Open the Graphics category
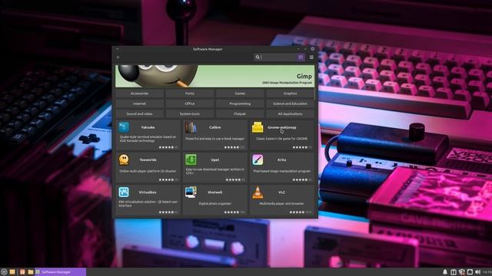Viewport: 492px width, 276px height. coord(291,94)
